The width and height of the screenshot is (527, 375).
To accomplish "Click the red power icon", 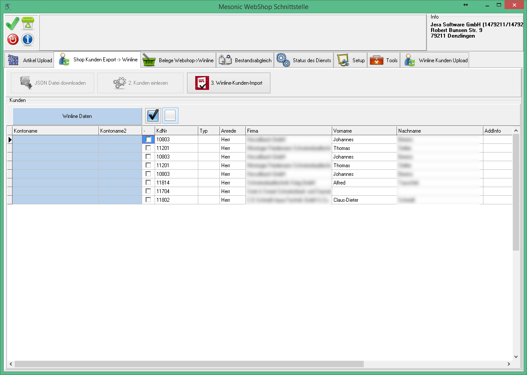I will [x=13, y=40].
